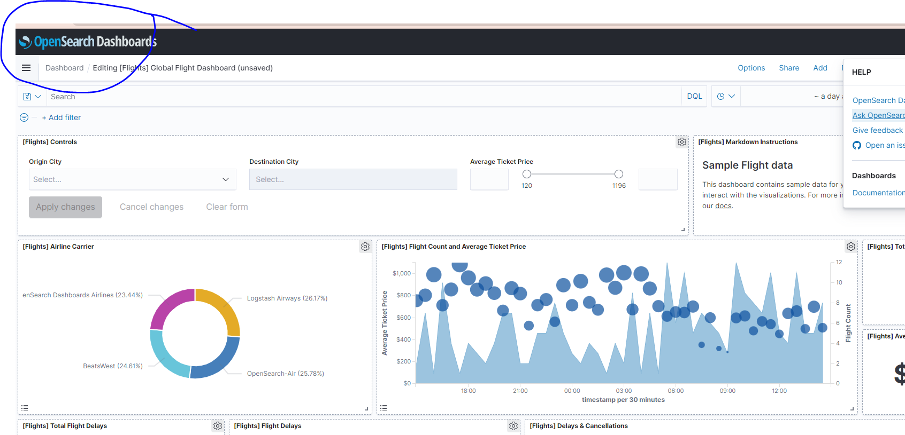Click Give feedback link

pos(877,130)
